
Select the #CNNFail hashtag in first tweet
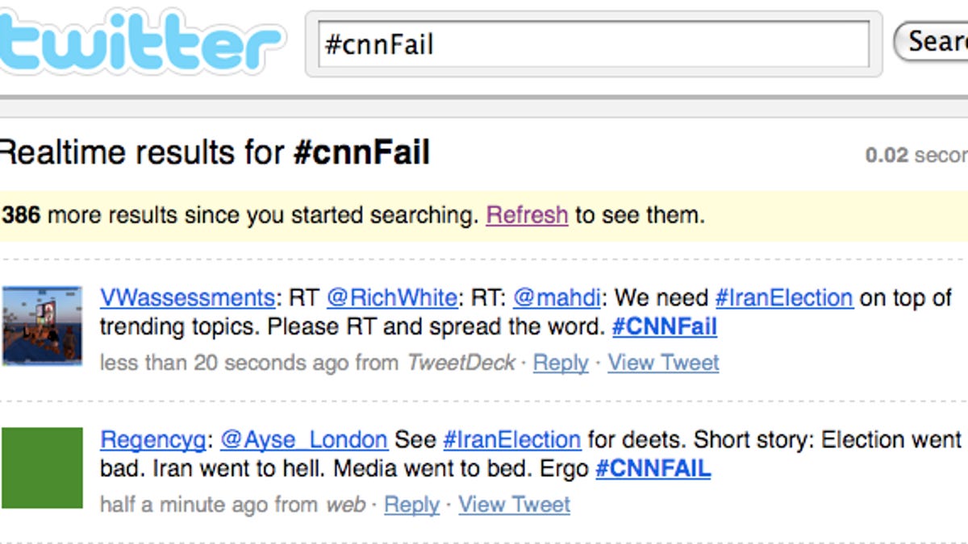664,327
